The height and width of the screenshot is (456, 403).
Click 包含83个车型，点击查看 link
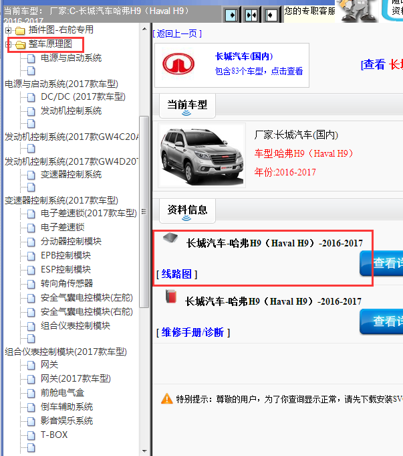259,71
